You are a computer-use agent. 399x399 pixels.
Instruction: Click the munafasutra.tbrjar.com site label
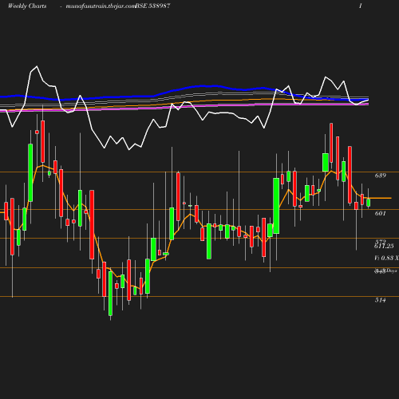point(101,6)
